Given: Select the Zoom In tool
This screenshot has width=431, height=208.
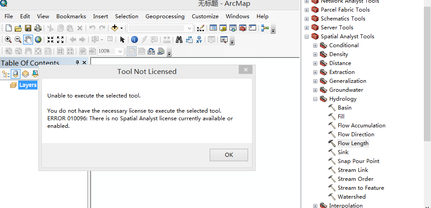Looking at the screenshot, I should point(8,40).
